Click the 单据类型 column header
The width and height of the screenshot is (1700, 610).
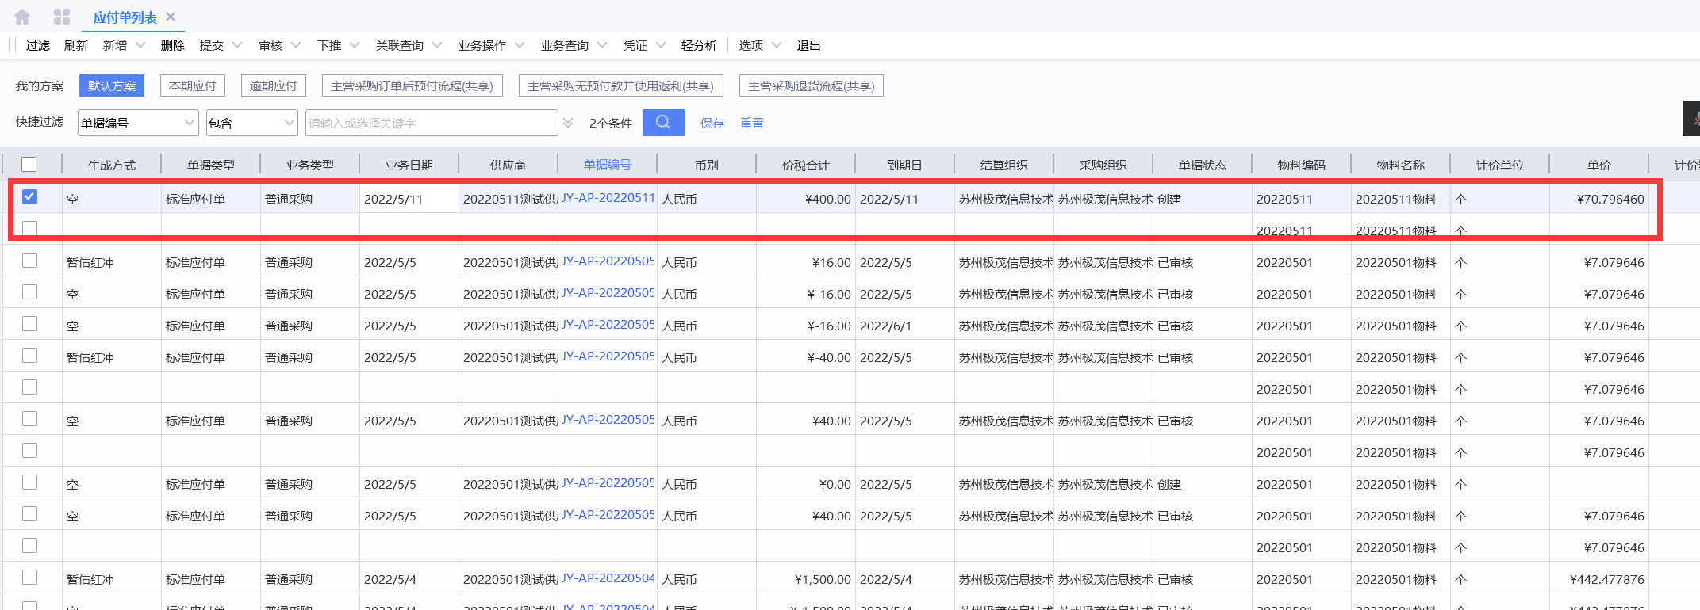211,165
